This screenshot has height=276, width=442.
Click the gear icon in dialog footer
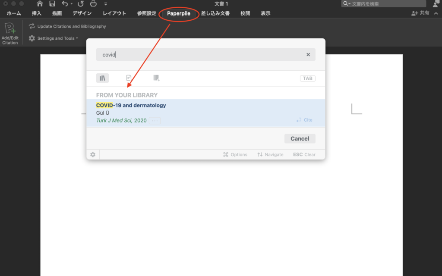coord(93,154)
